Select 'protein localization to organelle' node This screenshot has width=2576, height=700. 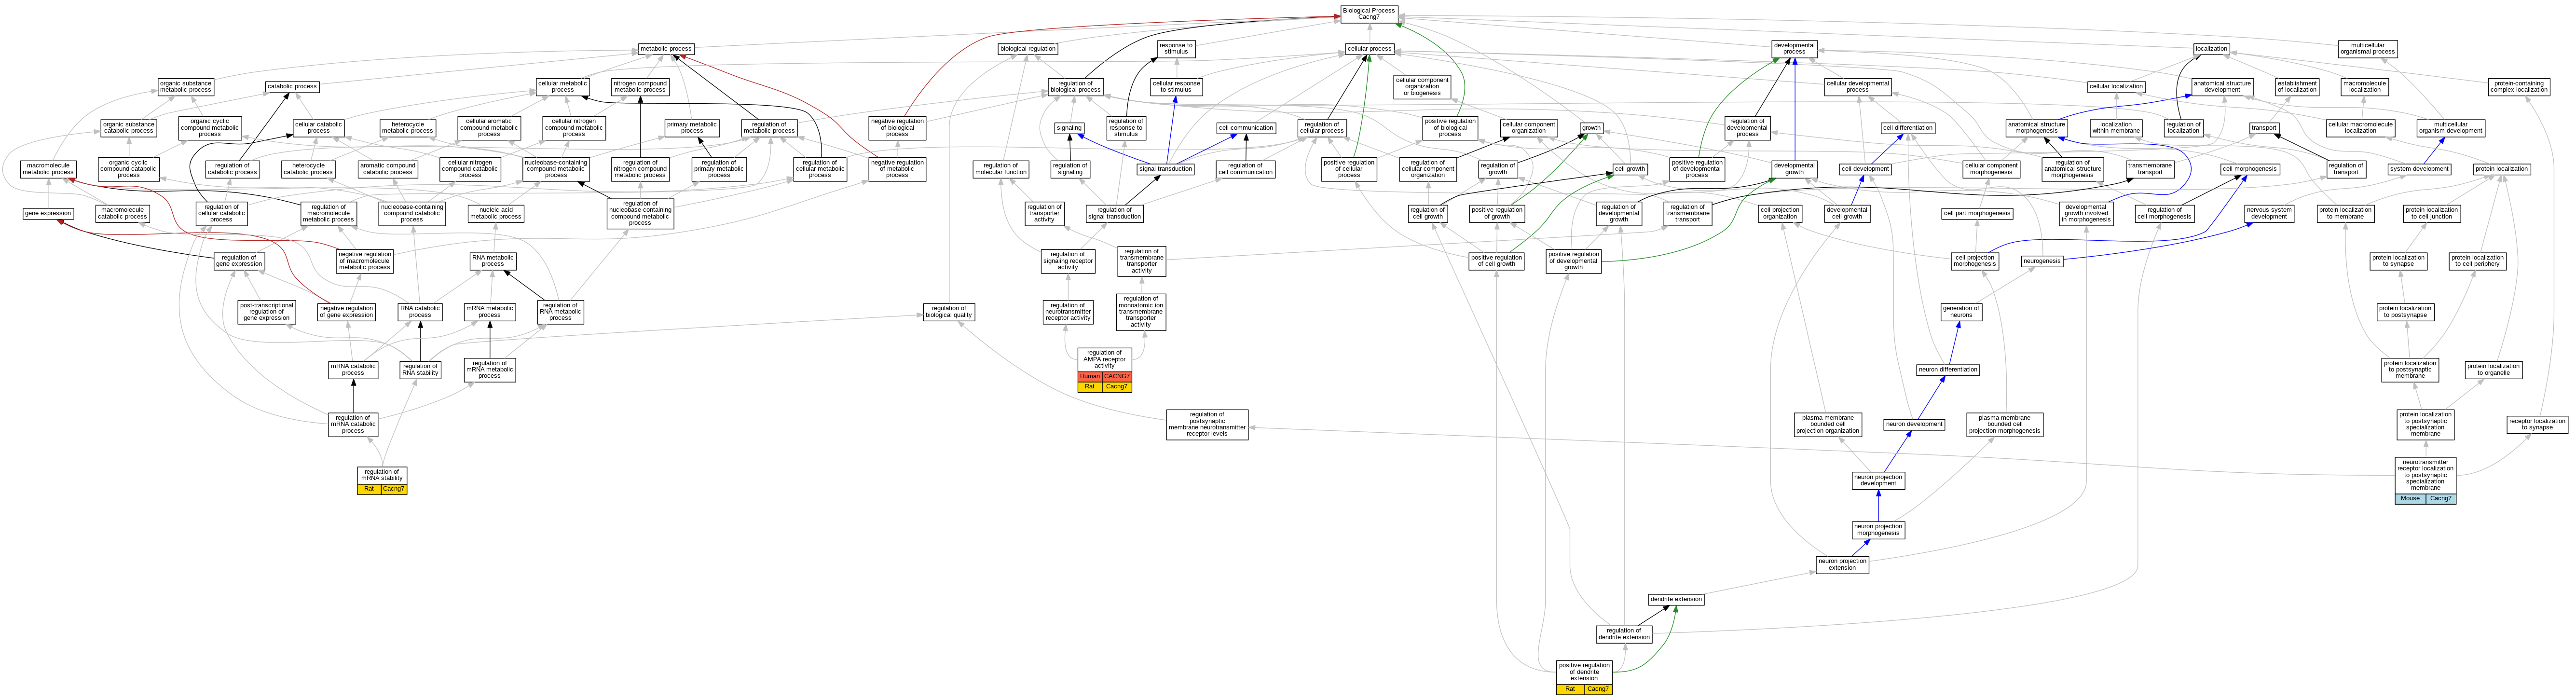coord(2493,370)
